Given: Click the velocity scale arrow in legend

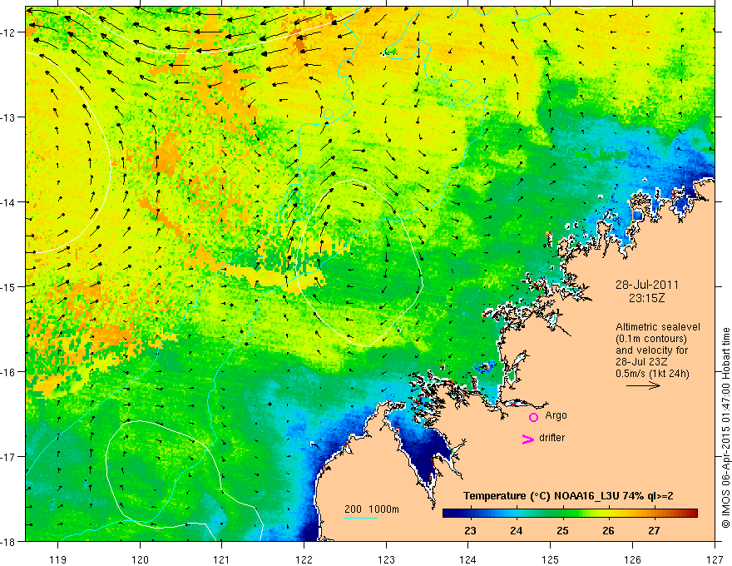Looking at the screenshot, I should (x=643, y=385).
